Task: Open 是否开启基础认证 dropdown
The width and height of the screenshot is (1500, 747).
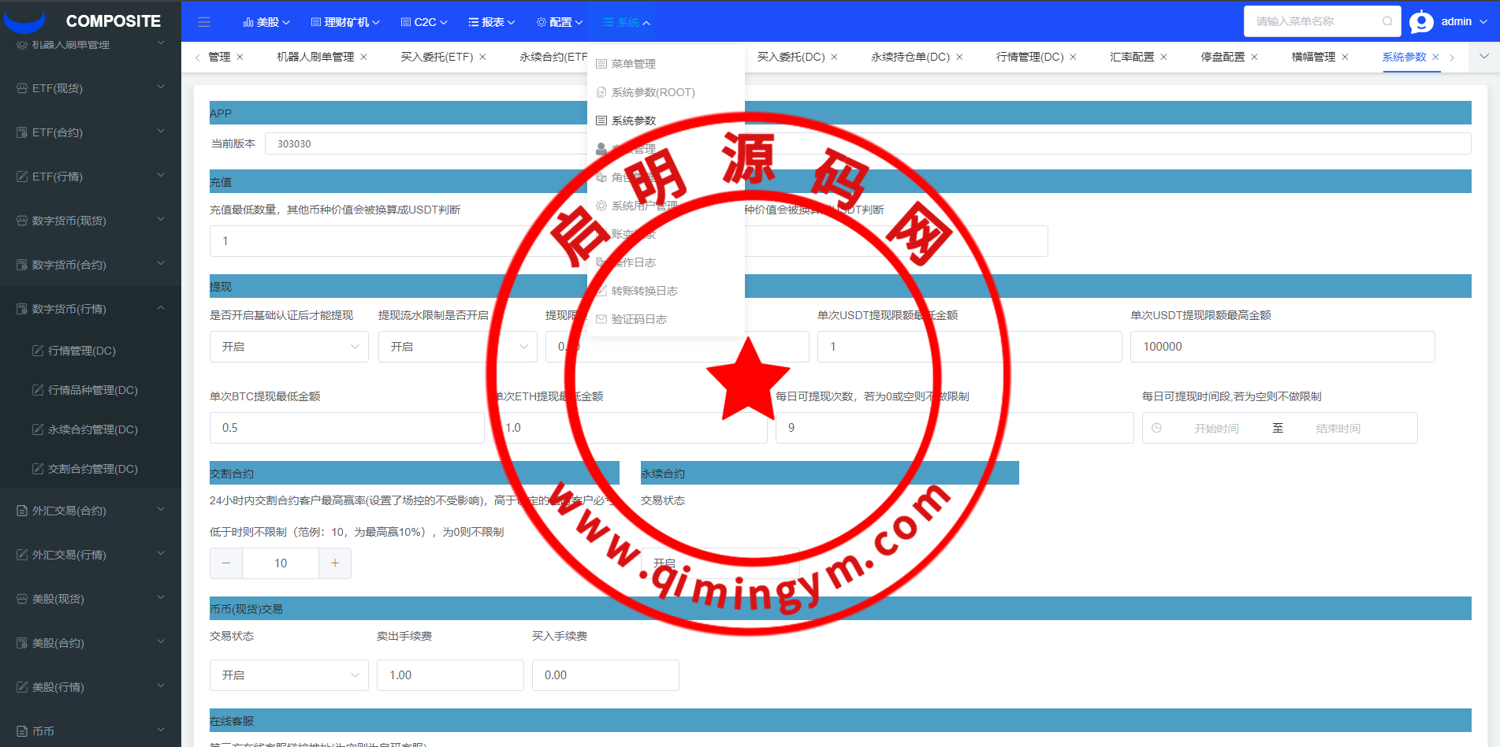Action: click(x=288, y=347)
